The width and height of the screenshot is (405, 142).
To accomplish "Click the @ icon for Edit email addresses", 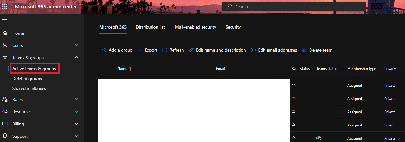I will 253,50.
